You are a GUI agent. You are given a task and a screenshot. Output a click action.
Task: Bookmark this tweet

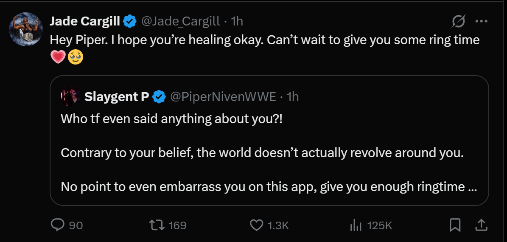point(455,225)
